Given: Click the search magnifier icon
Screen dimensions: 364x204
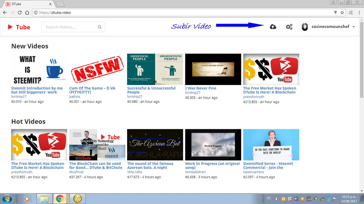Looking at the screenshot, I should (100, 27).
